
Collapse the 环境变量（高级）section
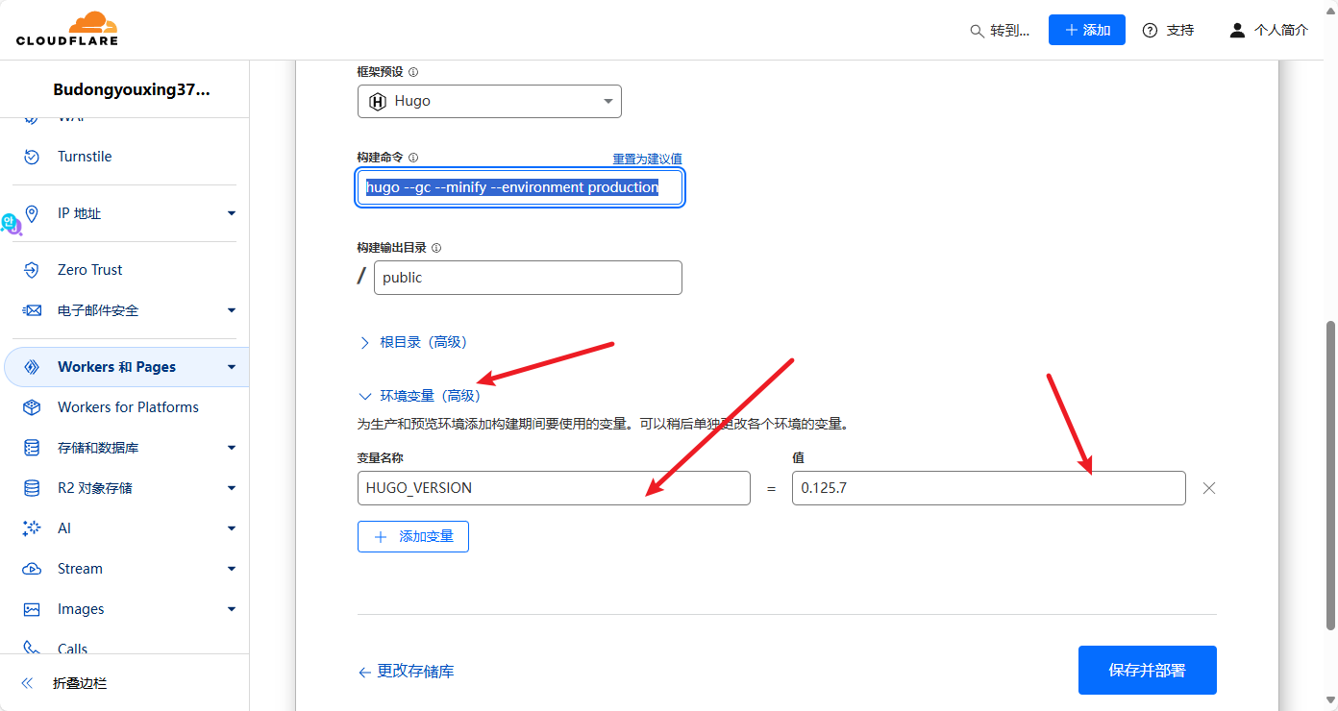pyautogui.click(x=419, y=396)
